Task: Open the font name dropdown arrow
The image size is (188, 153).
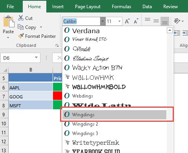Action: pos(103,21)
